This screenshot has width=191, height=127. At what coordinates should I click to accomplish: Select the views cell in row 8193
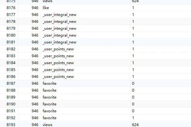click(47, 125)
